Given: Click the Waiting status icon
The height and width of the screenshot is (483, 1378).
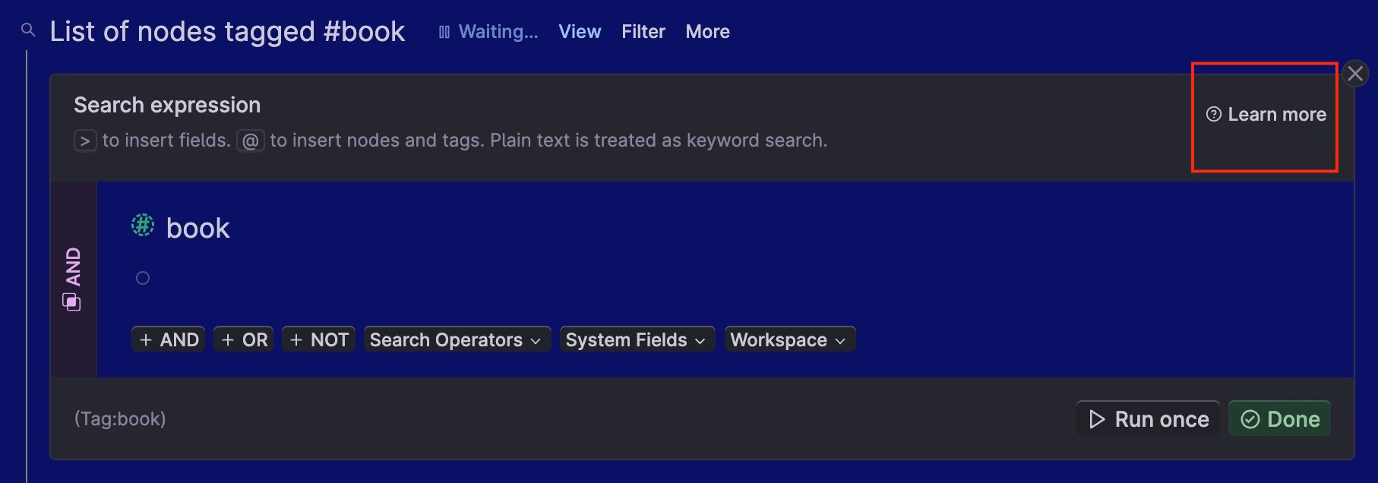Looking at the screenshot, I should (444, 32).
